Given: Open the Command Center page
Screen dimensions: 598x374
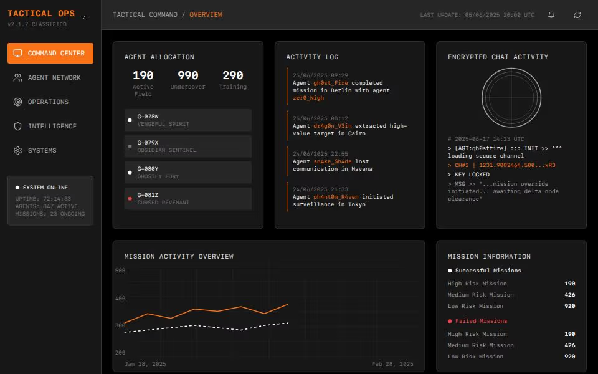Looking at the screenshot, I should (50, 53).
